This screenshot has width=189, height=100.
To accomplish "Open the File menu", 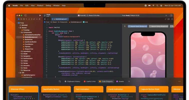I will pos(22,5).
